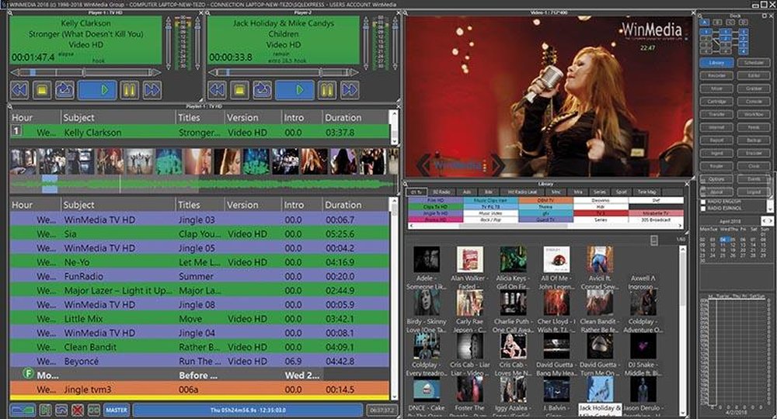Image resolution: width=777 pixels, height=419 pixels.
Task: Click the Alicia Keys - Girl On Fire thumbnail
Action: click(513, 260)
